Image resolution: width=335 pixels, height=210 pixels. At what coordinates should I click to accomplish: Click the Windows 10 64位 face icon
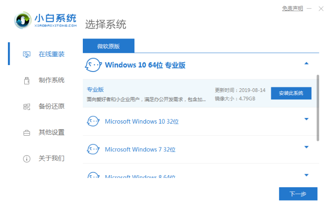pos(93,65)
